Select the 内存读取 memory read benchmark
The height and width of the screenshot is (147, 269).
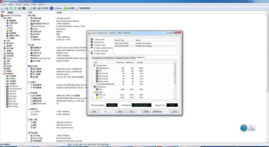pyautogui.click(x=12, y=76)
